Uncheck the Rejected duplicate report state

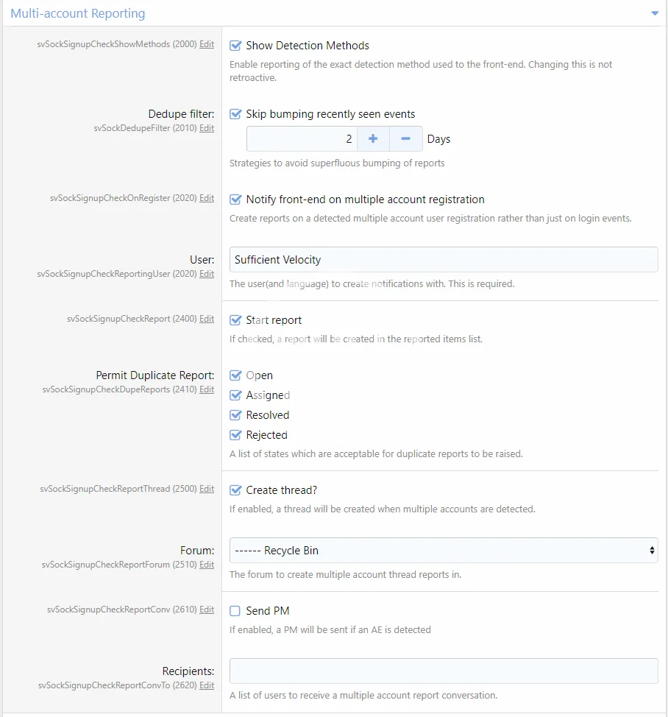coord(236,435)
